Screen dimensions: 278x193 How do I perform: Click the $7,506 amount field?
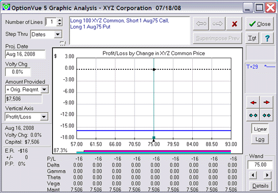(24, 99)
